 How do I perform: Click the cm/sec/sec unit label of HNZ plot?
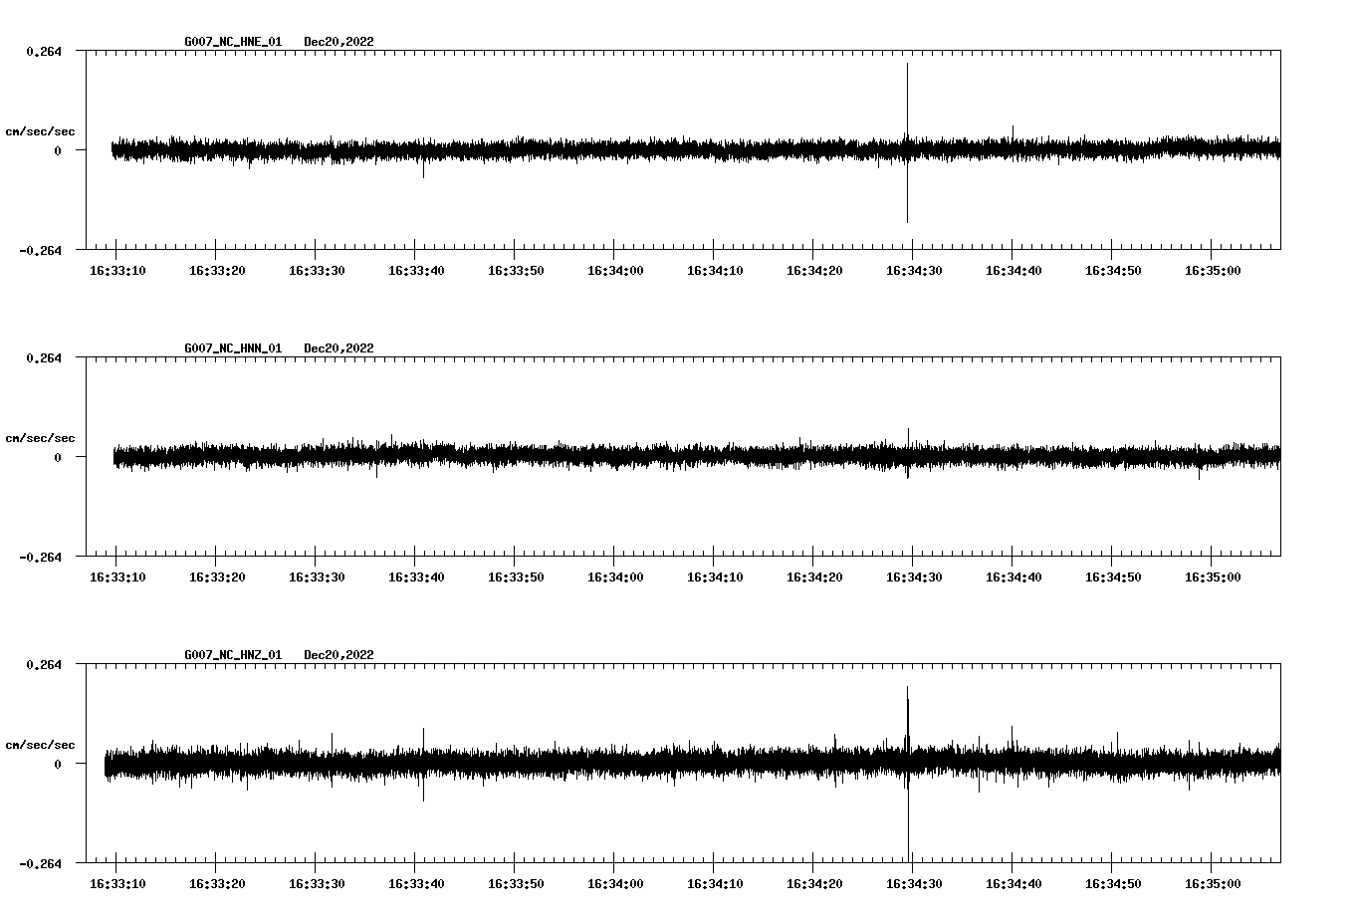40,745
